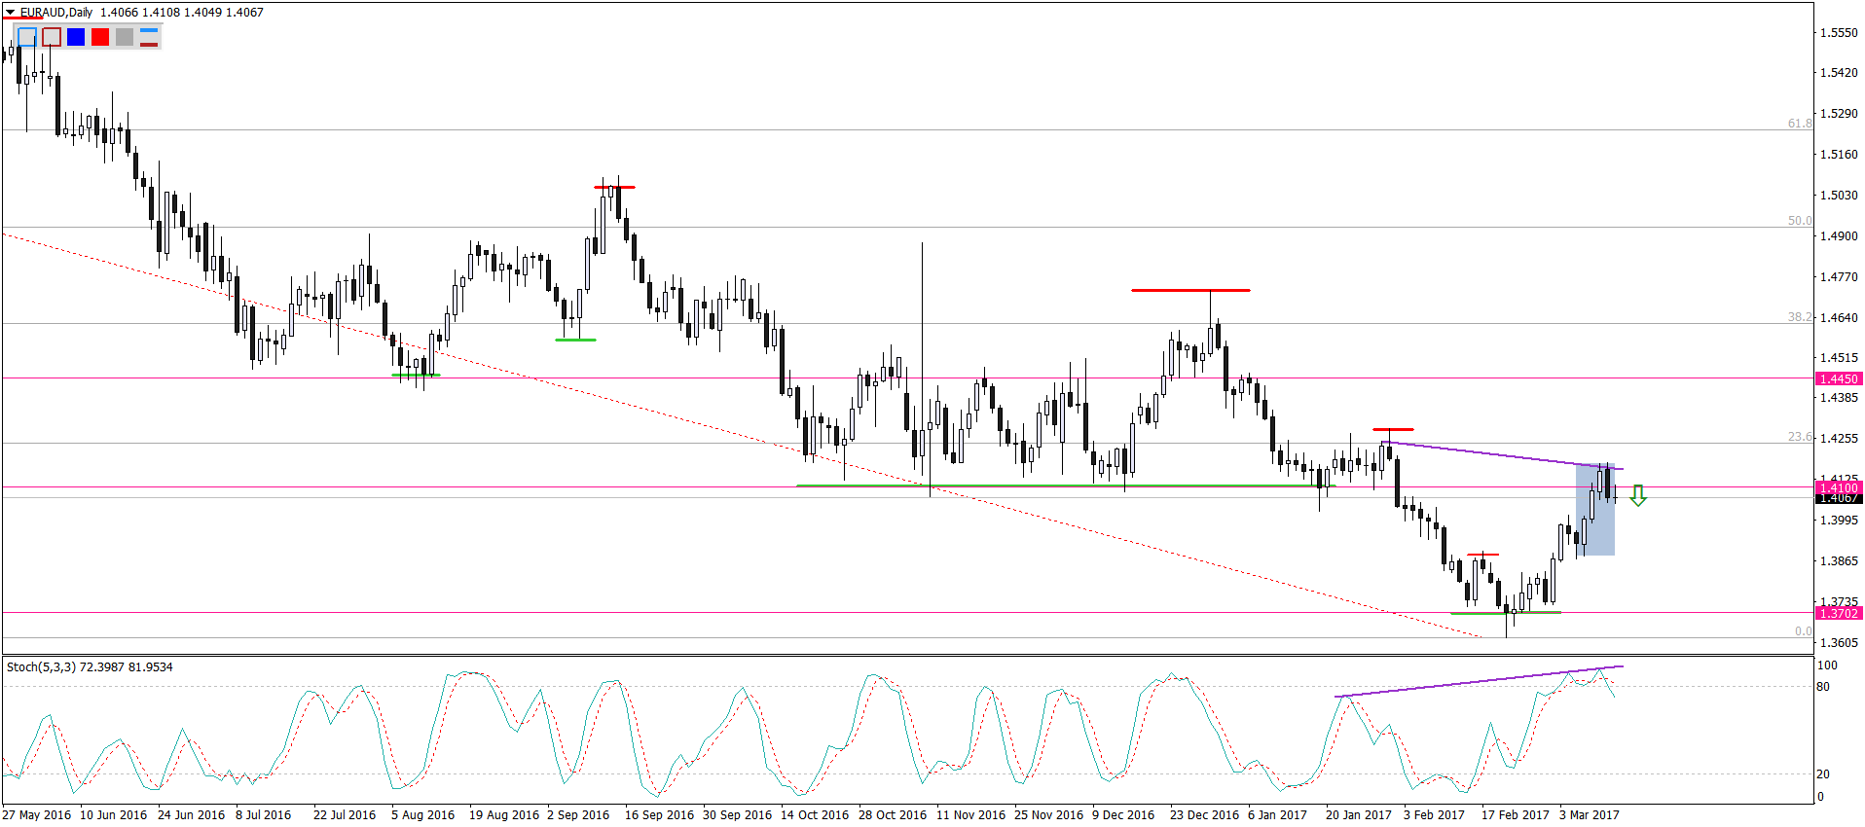
Task: Select the purple trendline above February-March price highs
Action: click(x=1502, y=456)
